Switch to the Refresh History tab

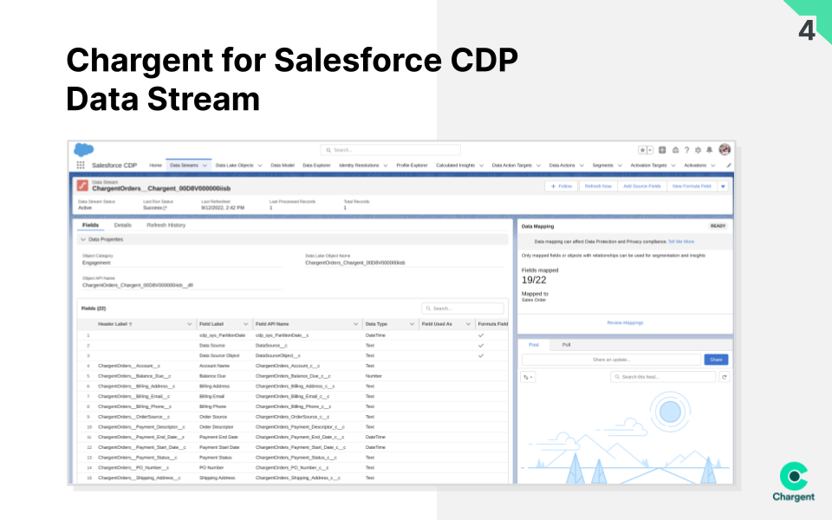166,225
